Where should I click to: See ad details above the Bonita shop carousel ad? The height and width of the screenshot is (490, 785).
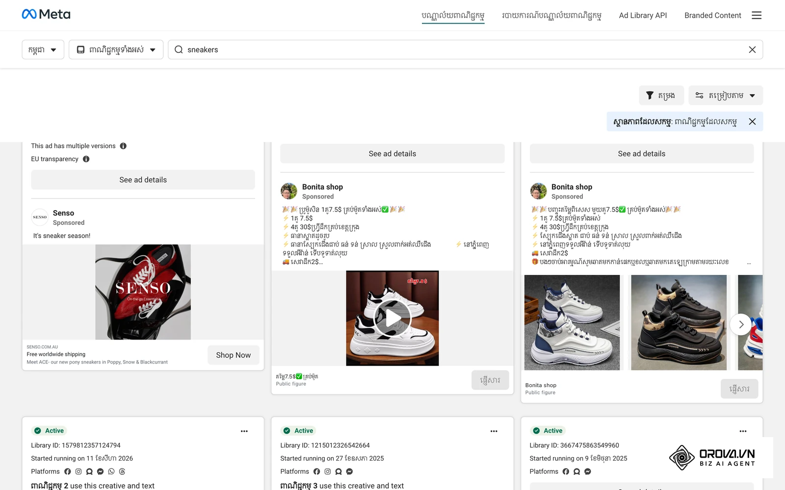coord(641,154)
